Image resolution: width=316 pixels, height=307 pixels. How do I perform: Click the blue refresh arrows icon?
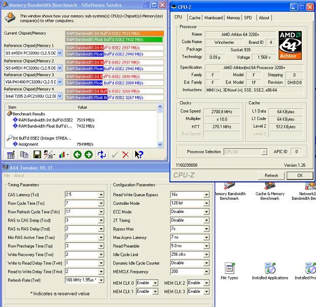click(102, 155)
